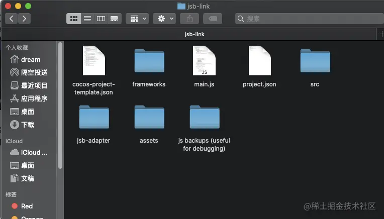This screenshot has height=219, width=384.
Task: Click the 'src' name label
Action: coord(315,84)
